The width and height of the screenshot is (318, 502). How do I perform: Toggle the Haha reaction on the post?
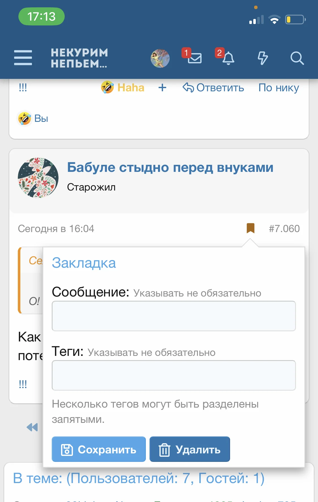pyautogui.click(x=123, y=88)
